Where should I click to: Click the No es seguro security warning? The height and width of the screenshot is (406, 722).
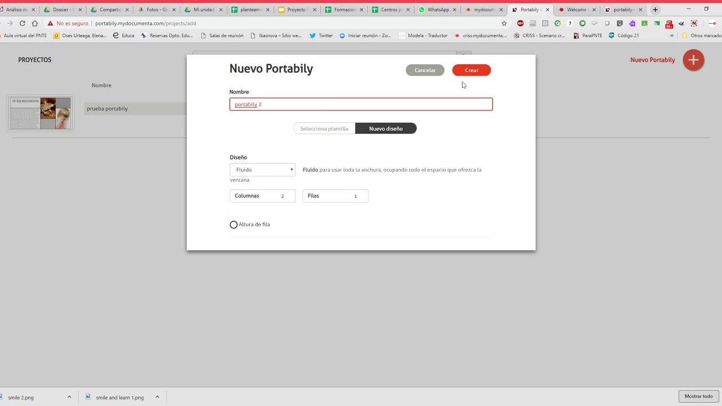coord(68,24)
